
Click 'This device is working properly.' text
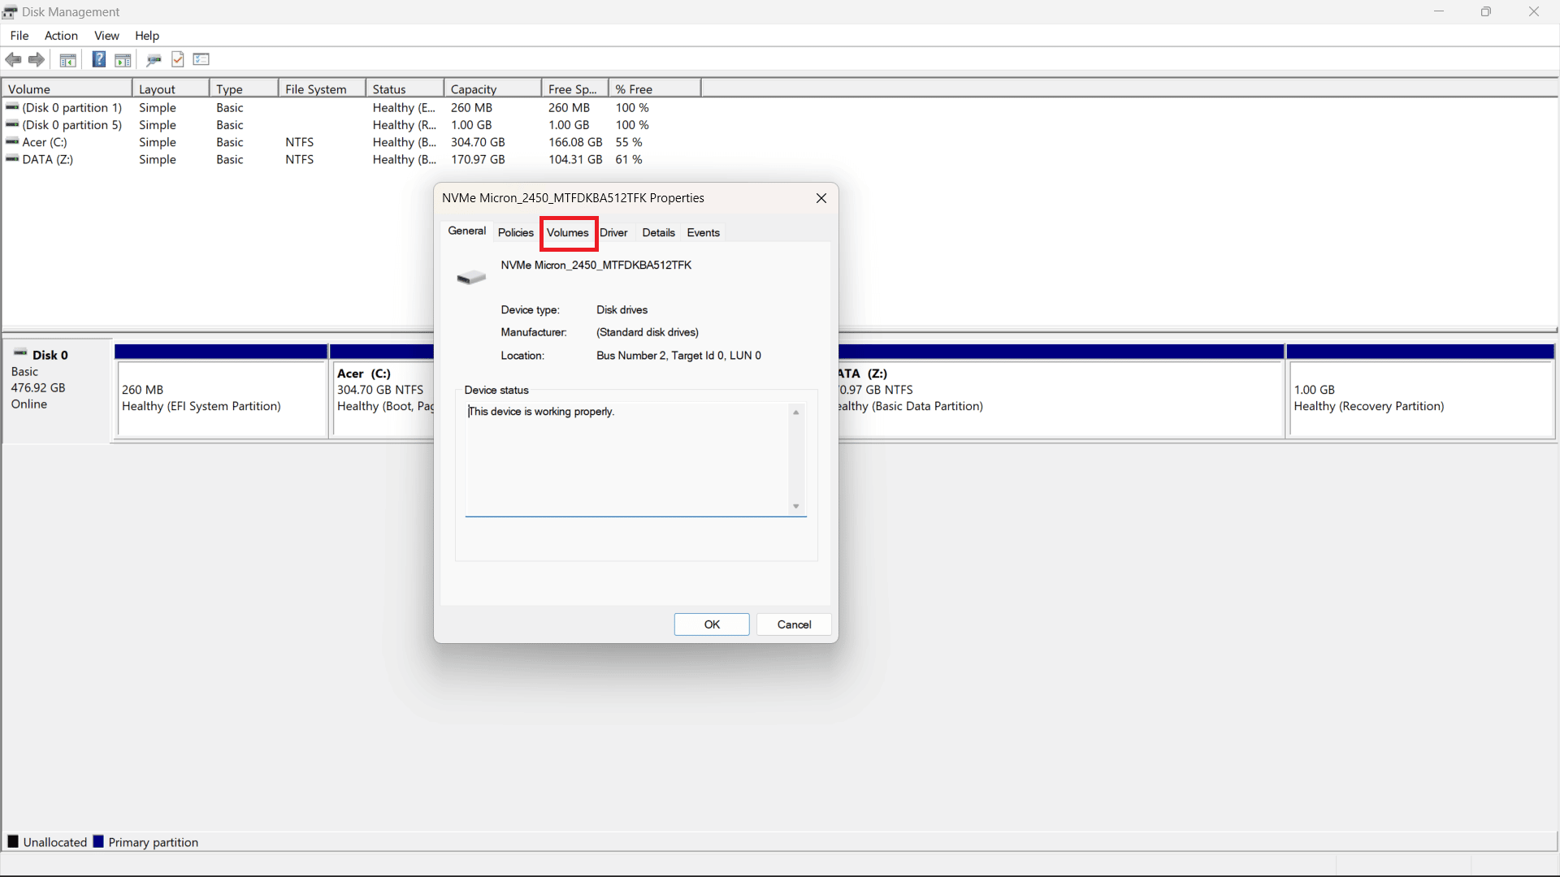coord(541,412)
